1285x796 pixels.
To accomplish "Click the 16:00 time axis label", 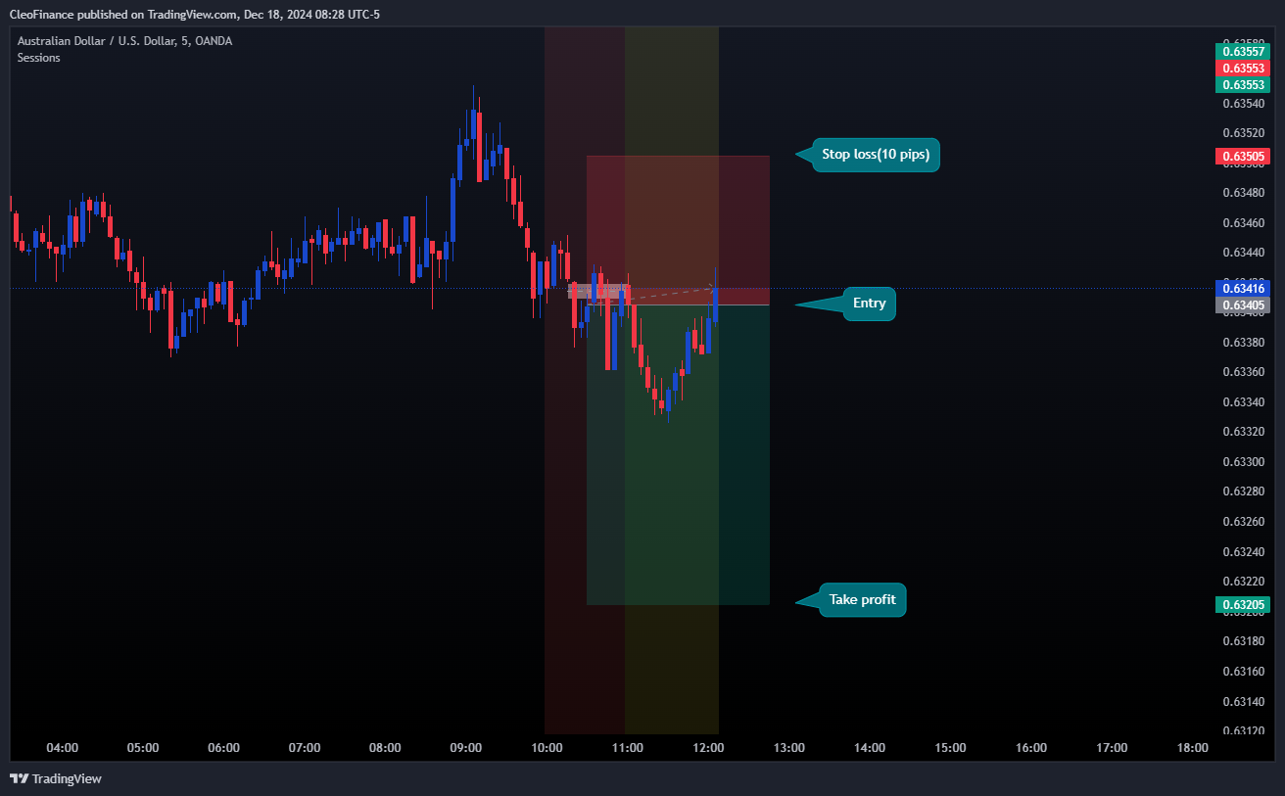I will point(1031,748).
